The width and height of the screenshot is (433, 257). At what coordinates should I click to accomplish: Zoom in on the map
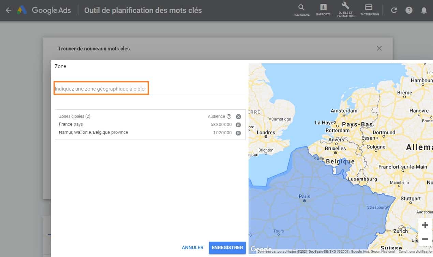pos(425,225)
